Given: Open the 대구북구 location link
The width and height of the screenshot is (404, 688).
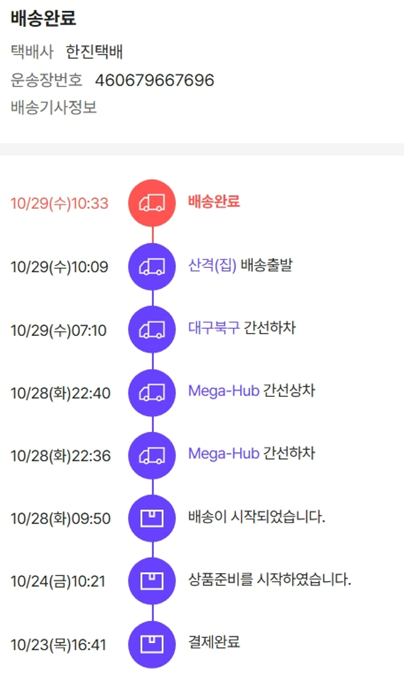Looking at the screenshot, I should click(x=214, y=328).
